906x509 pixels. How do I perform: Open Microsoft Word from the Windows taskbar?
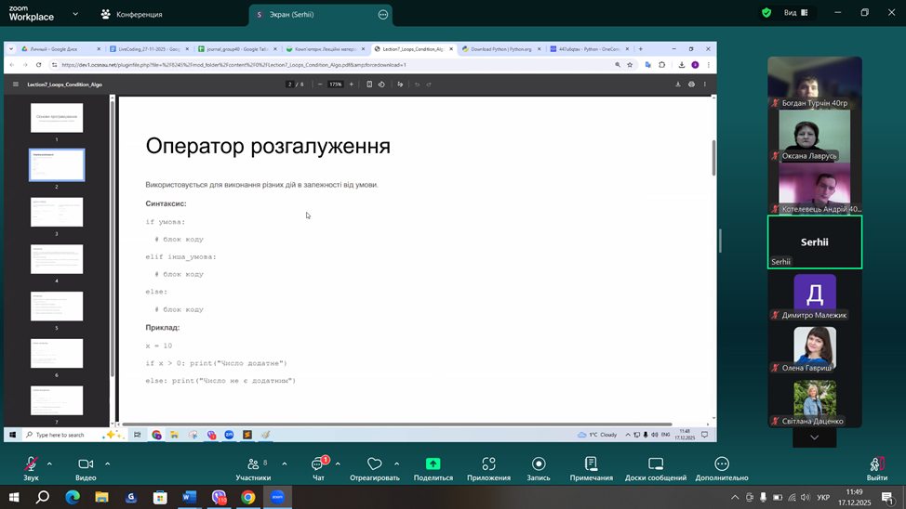[190, 497]
